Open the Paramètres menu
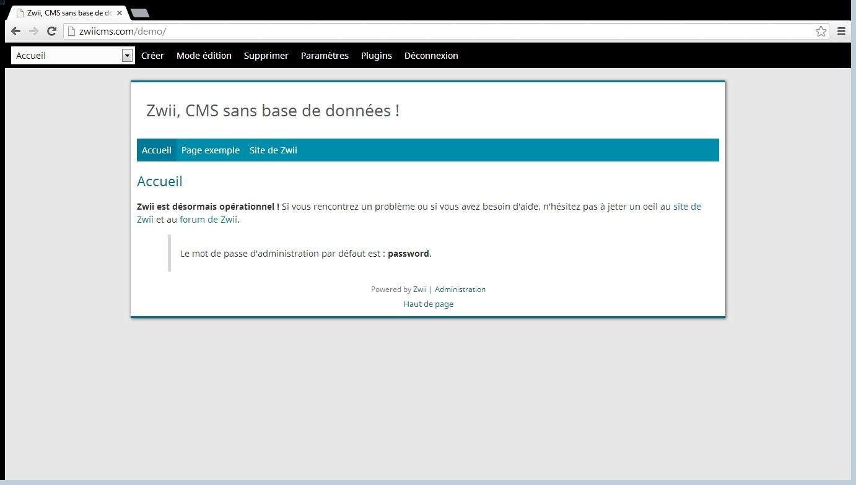 click(325, 55)
